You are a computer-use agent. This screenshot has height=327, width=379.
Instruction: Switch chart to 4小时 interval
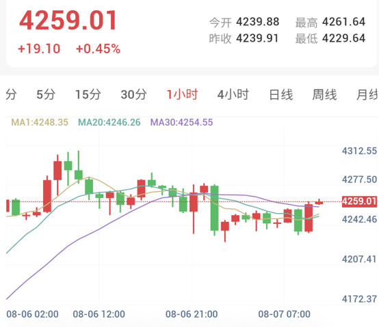tap(233, 94)
